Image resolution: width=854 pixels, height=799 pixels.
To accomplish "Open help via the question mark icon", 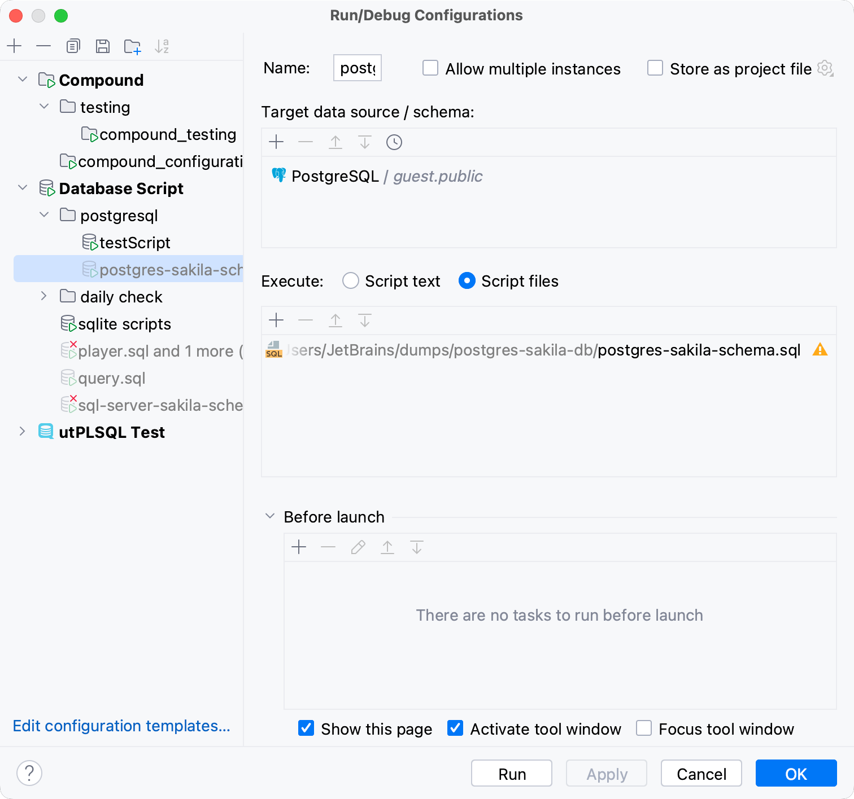I will [29, 773].
